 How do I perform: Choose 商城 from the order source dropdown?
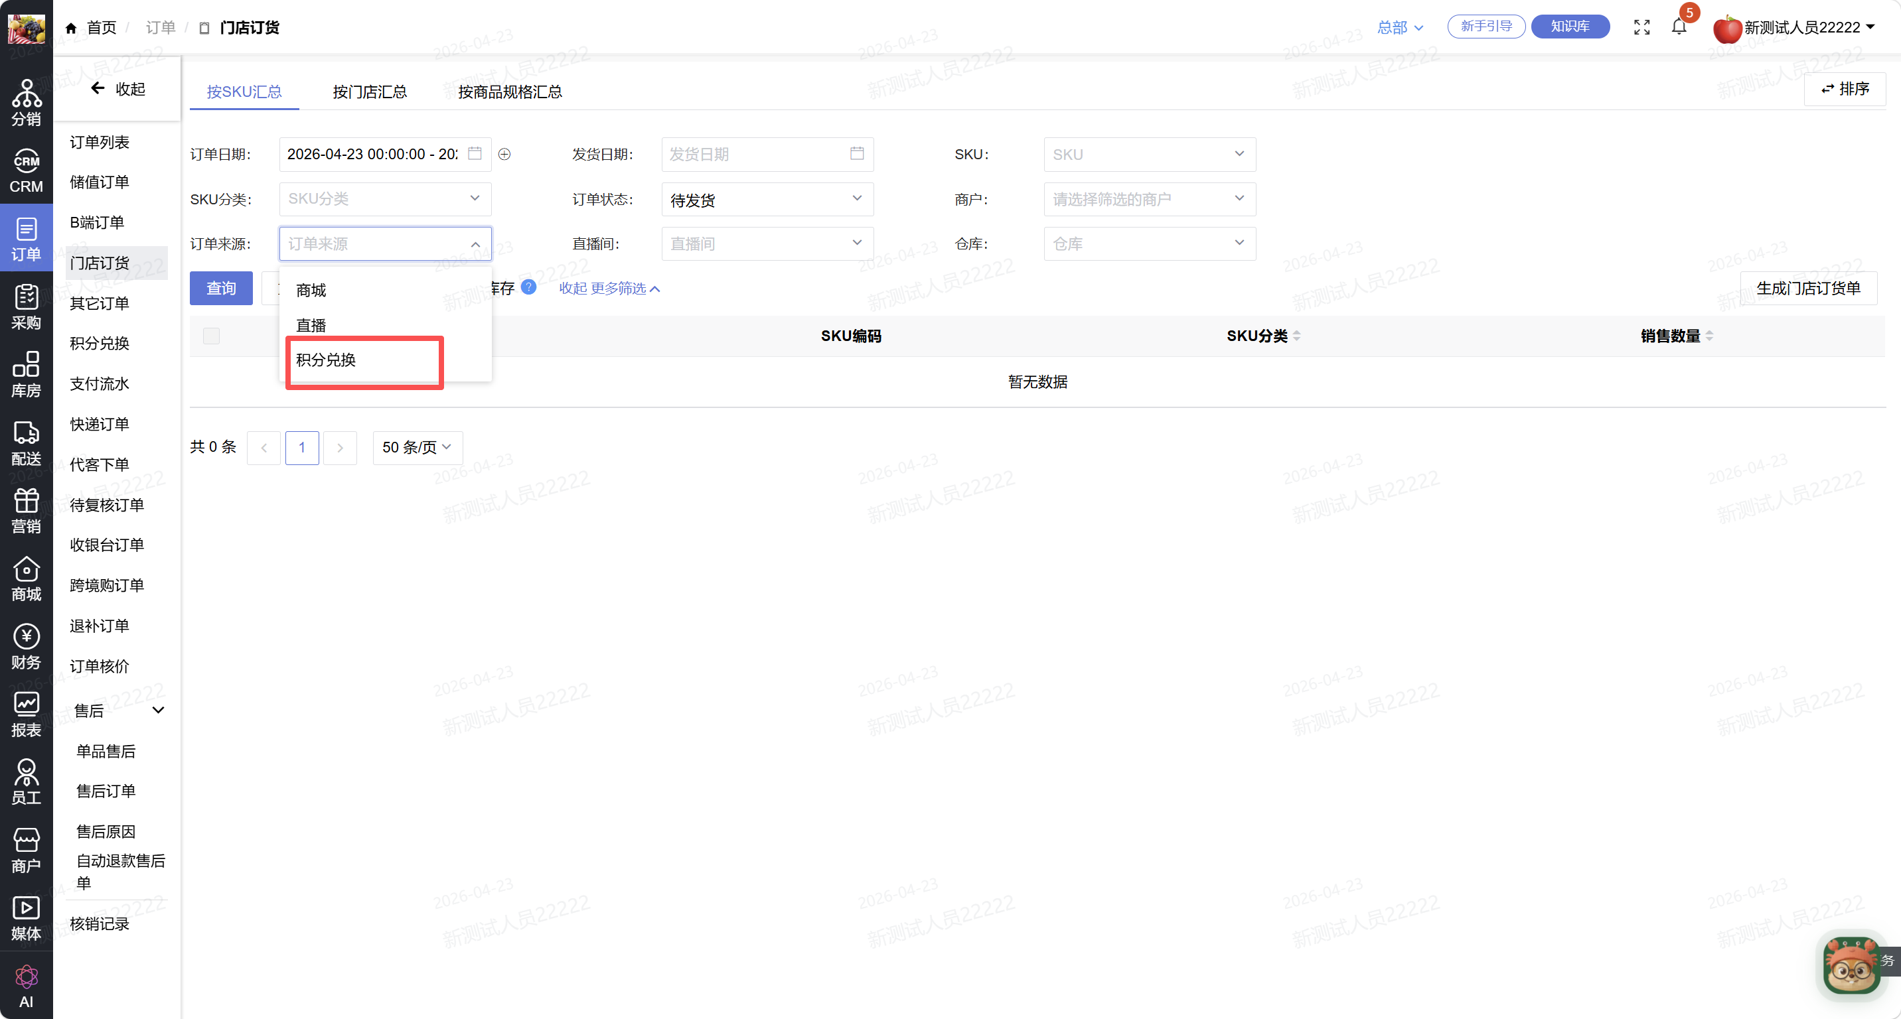[x=311, y=291]
